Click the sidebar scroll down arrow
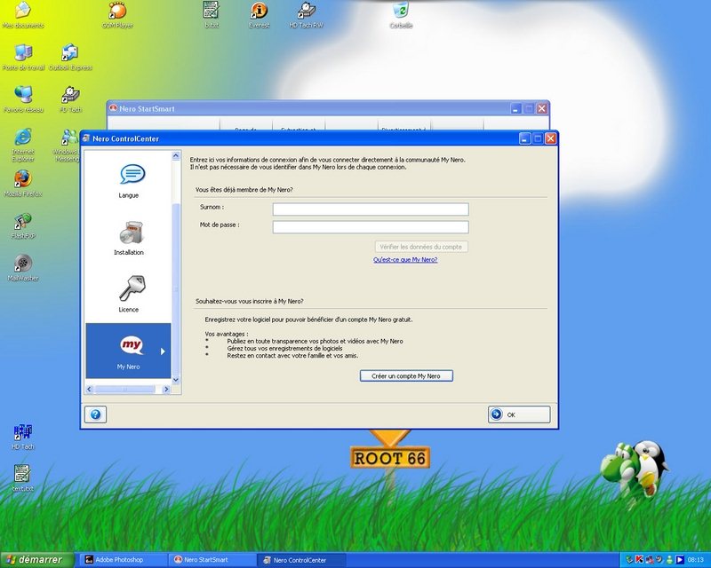711x568 pixels. tap(176, 380)
